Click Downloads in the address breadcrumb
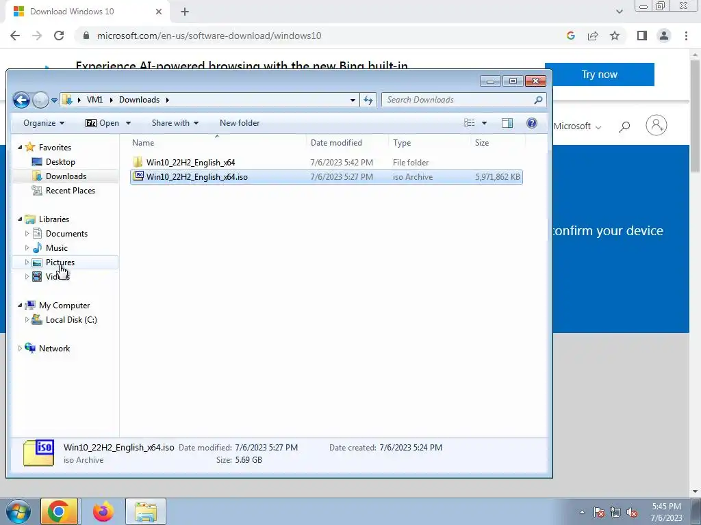 [139, 100]
